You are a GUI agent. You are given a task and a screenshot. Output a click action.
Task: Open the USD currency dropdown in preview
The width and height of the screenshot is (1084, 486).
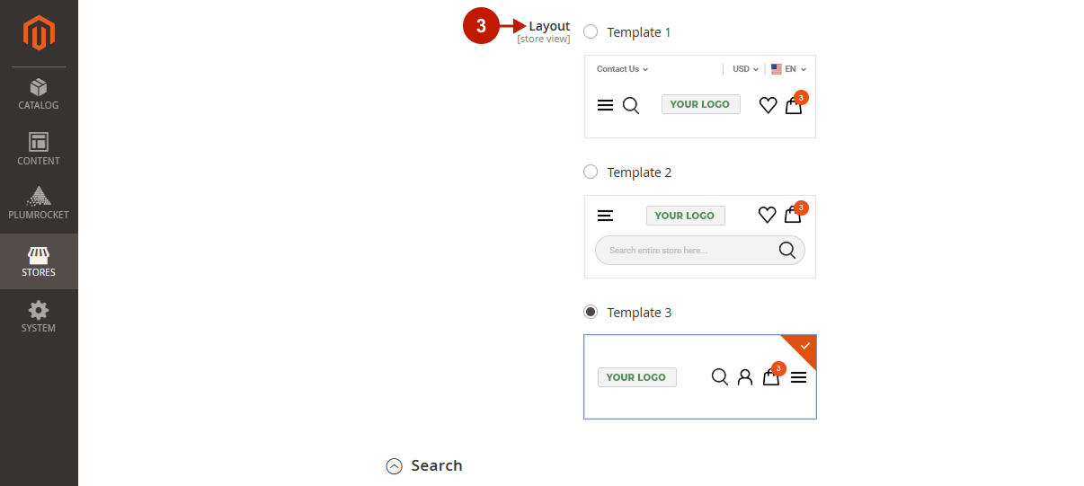(746, 69)
